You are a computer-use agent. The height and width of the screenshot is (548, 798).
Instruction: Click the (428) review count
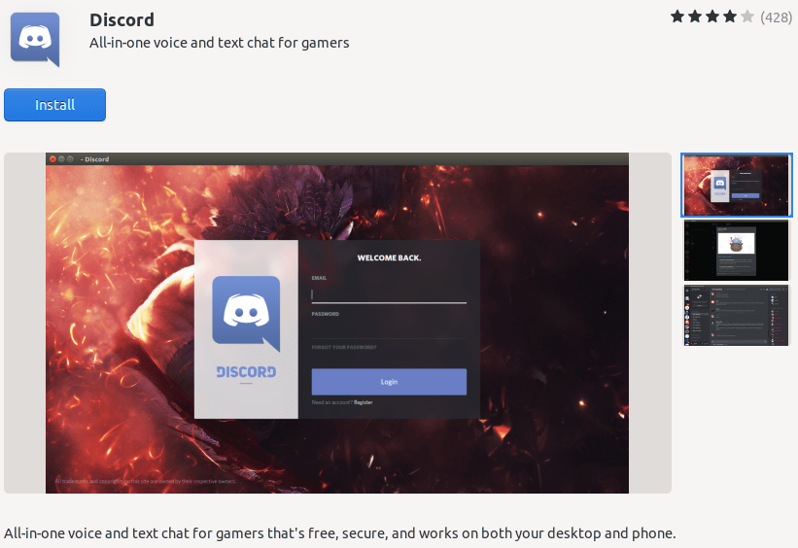[x=776, y=17]
